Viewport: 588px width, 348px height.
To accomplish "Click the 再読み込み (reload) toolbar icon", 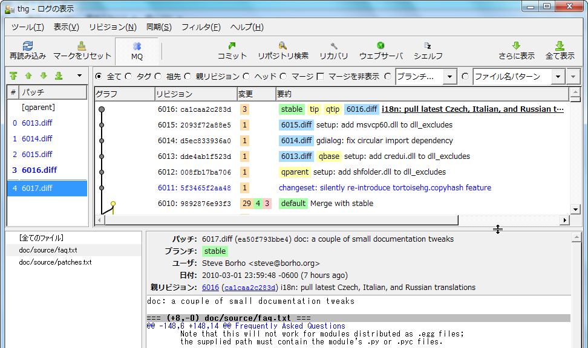I will click(27, 51).
